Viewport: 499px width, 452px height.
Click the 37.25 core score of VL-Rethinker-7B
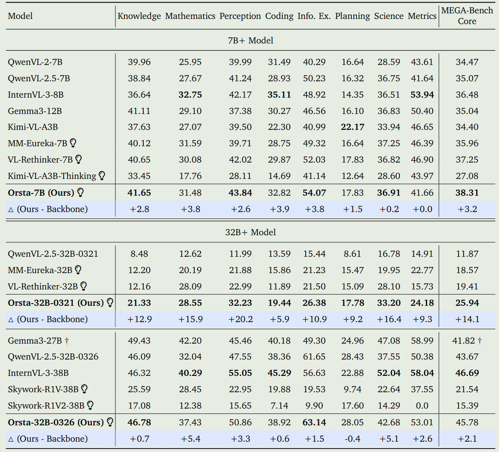(x=467, y=160)
